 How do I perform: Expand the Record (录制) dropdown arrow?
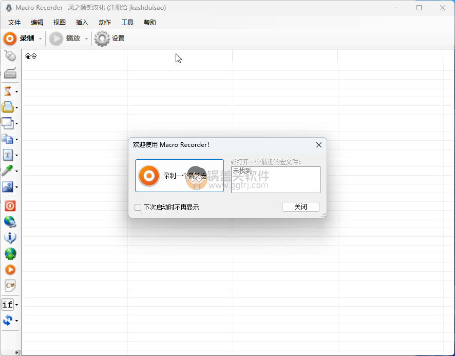pos(41,39)
